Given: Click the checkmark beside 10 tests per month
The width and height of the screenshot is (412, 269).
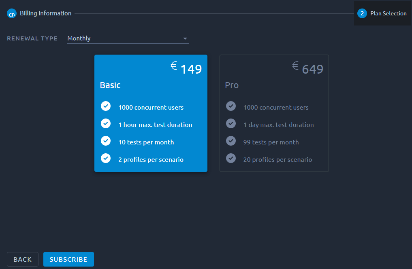Looking at the screenshot, I should (x=106, y=141).
